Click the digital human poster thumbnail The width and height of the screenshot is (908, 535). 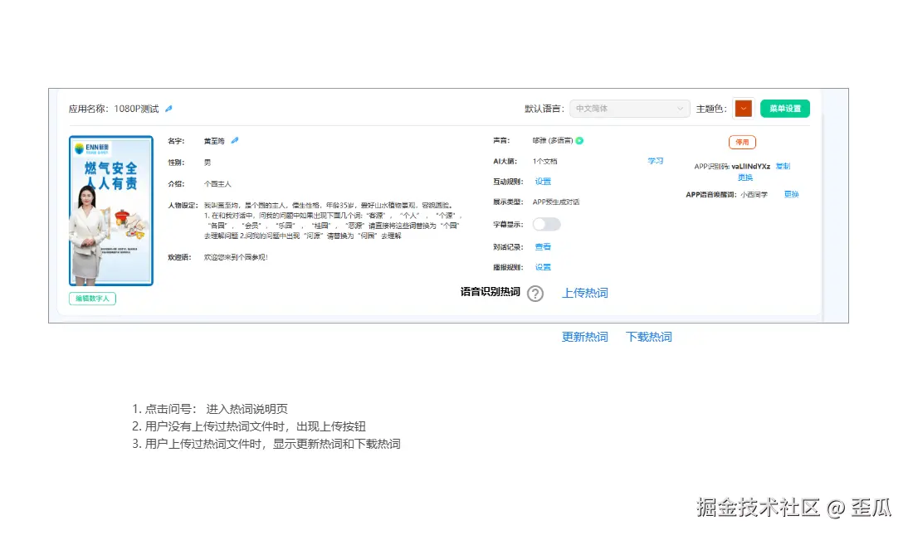pyautogui.click(x=110, y=210)
